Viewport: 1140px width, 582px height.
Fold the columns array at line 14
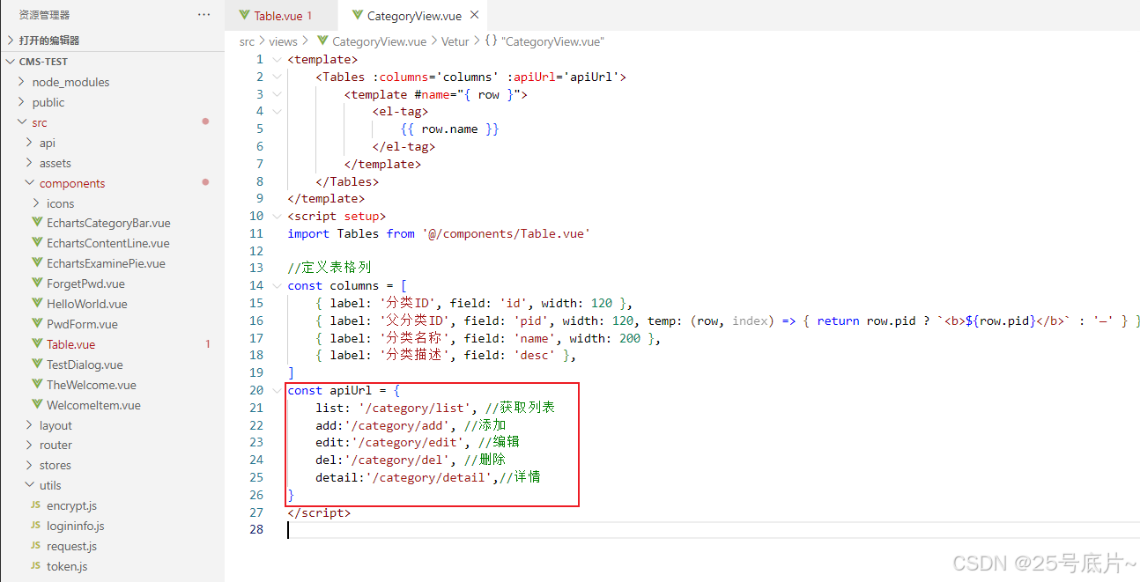click(x=277, y=285)
